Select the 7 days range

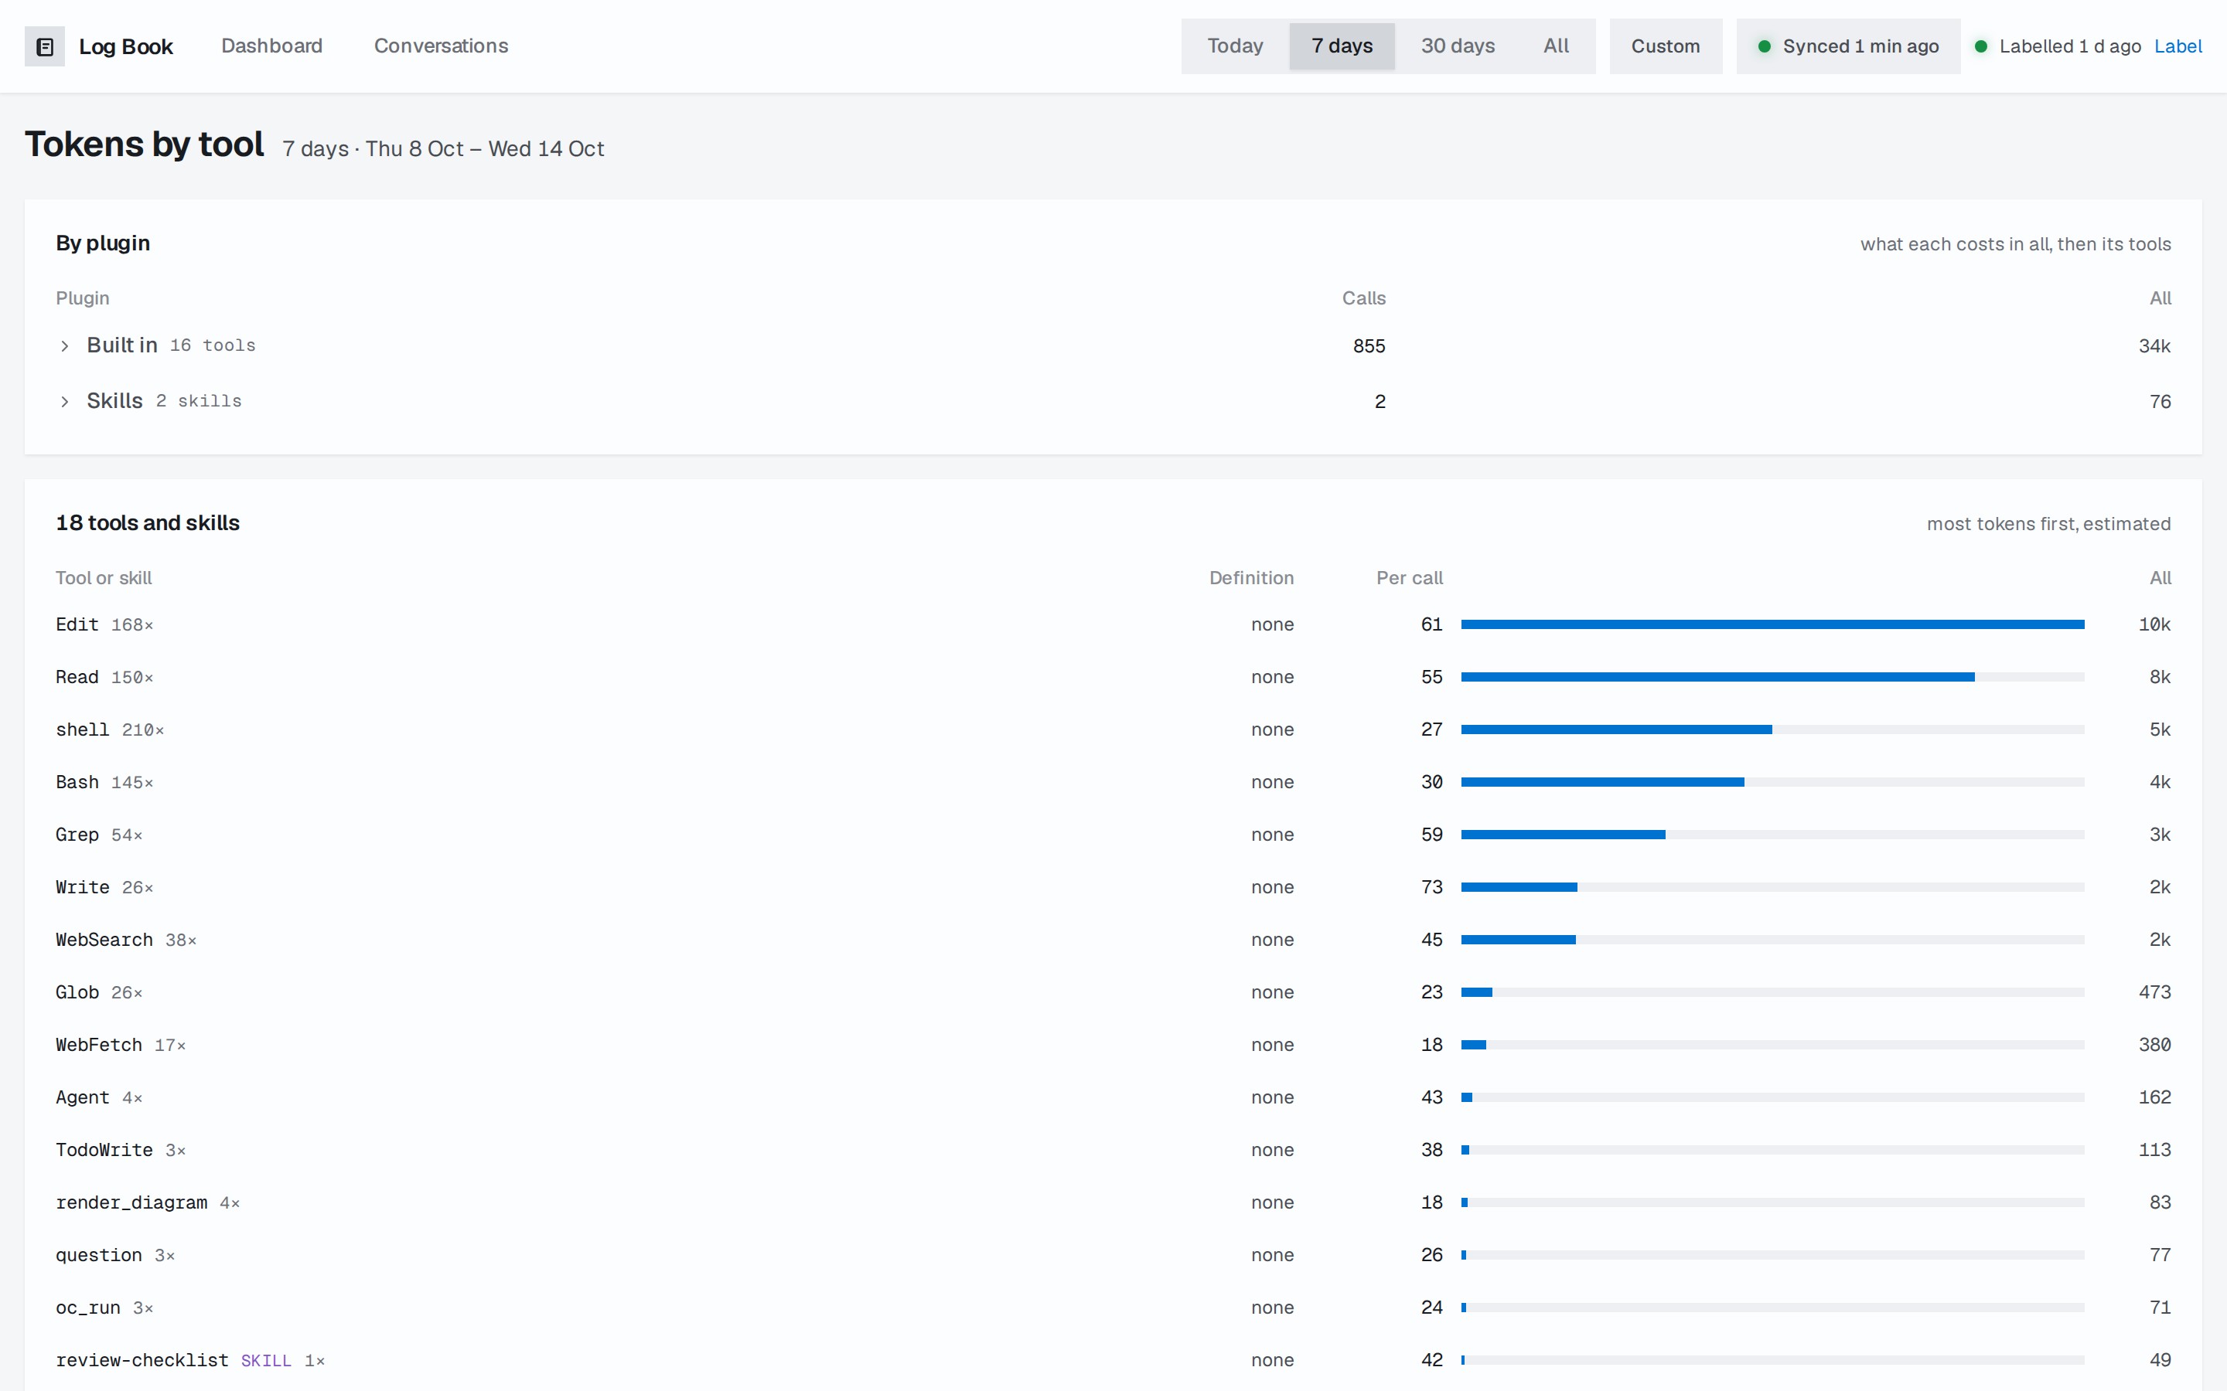click(x=1342, y=46)
